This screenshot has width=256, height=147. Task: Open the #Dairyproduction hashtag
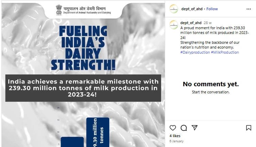[195, 52]
